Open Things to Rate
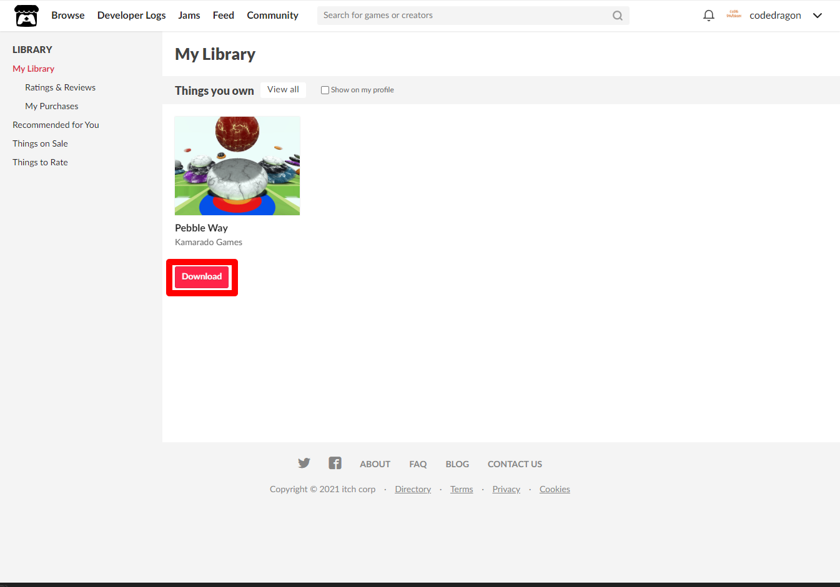 point(41,162)
